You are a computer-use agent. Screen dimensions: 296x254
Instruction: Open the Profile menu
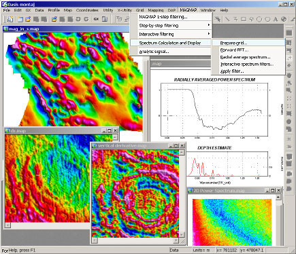54,10
